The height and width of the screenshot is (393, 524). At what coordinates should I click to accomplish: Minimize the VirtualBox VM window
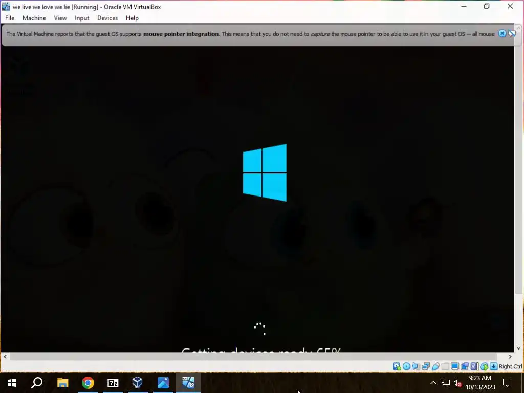tap(464, 6)
